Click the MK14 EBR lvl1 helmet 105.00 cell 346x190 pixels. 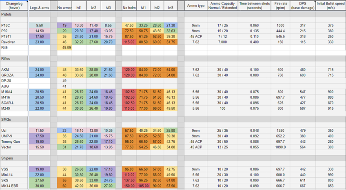143,186
